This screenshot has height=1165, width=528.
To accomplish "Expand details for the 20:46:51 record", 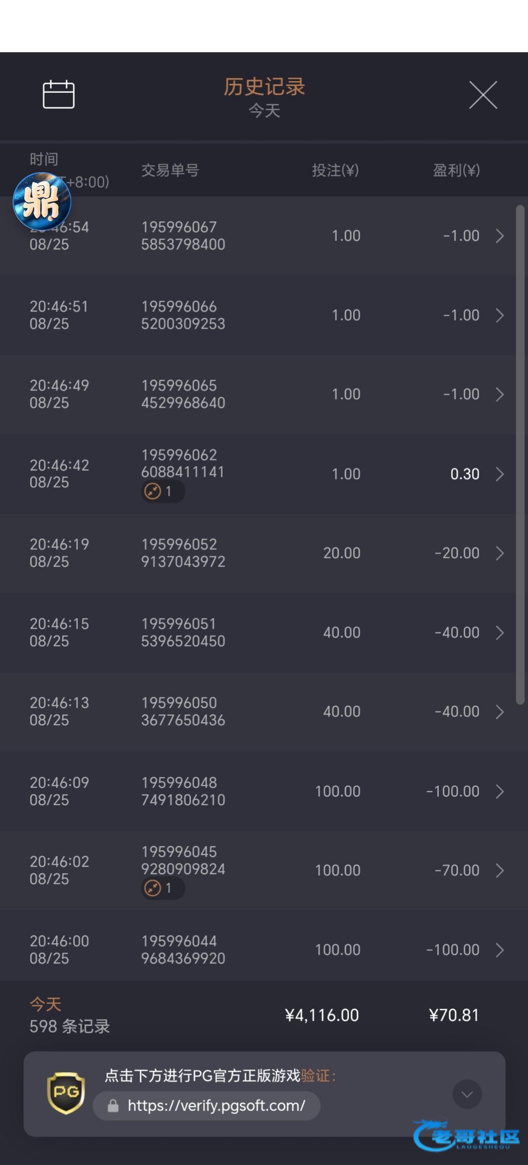I will tap(499, 316).
